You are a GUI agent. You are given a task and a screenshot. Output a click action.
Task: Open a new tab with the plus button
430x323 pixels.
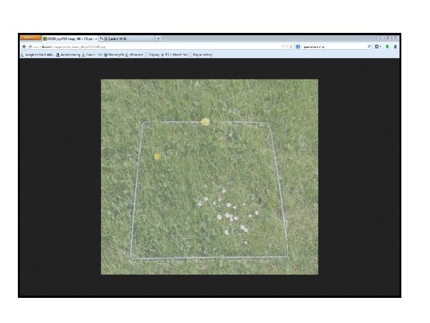(158, 39)
